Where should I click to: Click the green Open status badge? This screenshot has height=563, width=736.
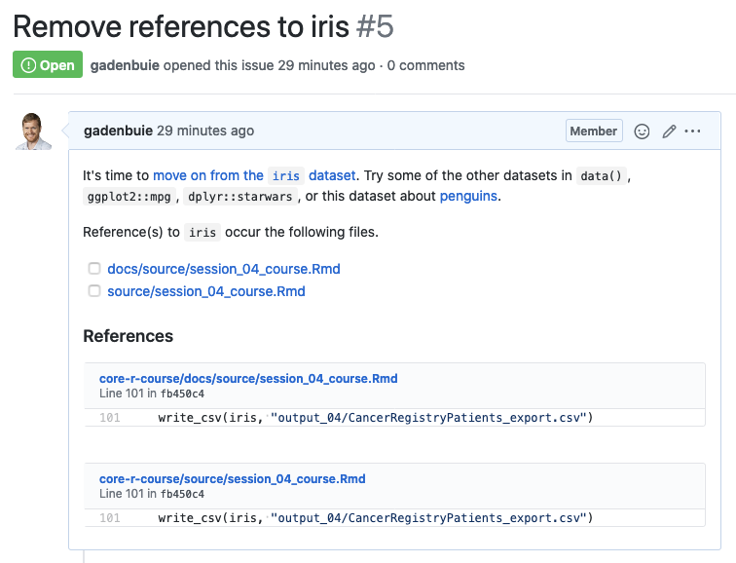pyautogui.click(x=48, y=65)
